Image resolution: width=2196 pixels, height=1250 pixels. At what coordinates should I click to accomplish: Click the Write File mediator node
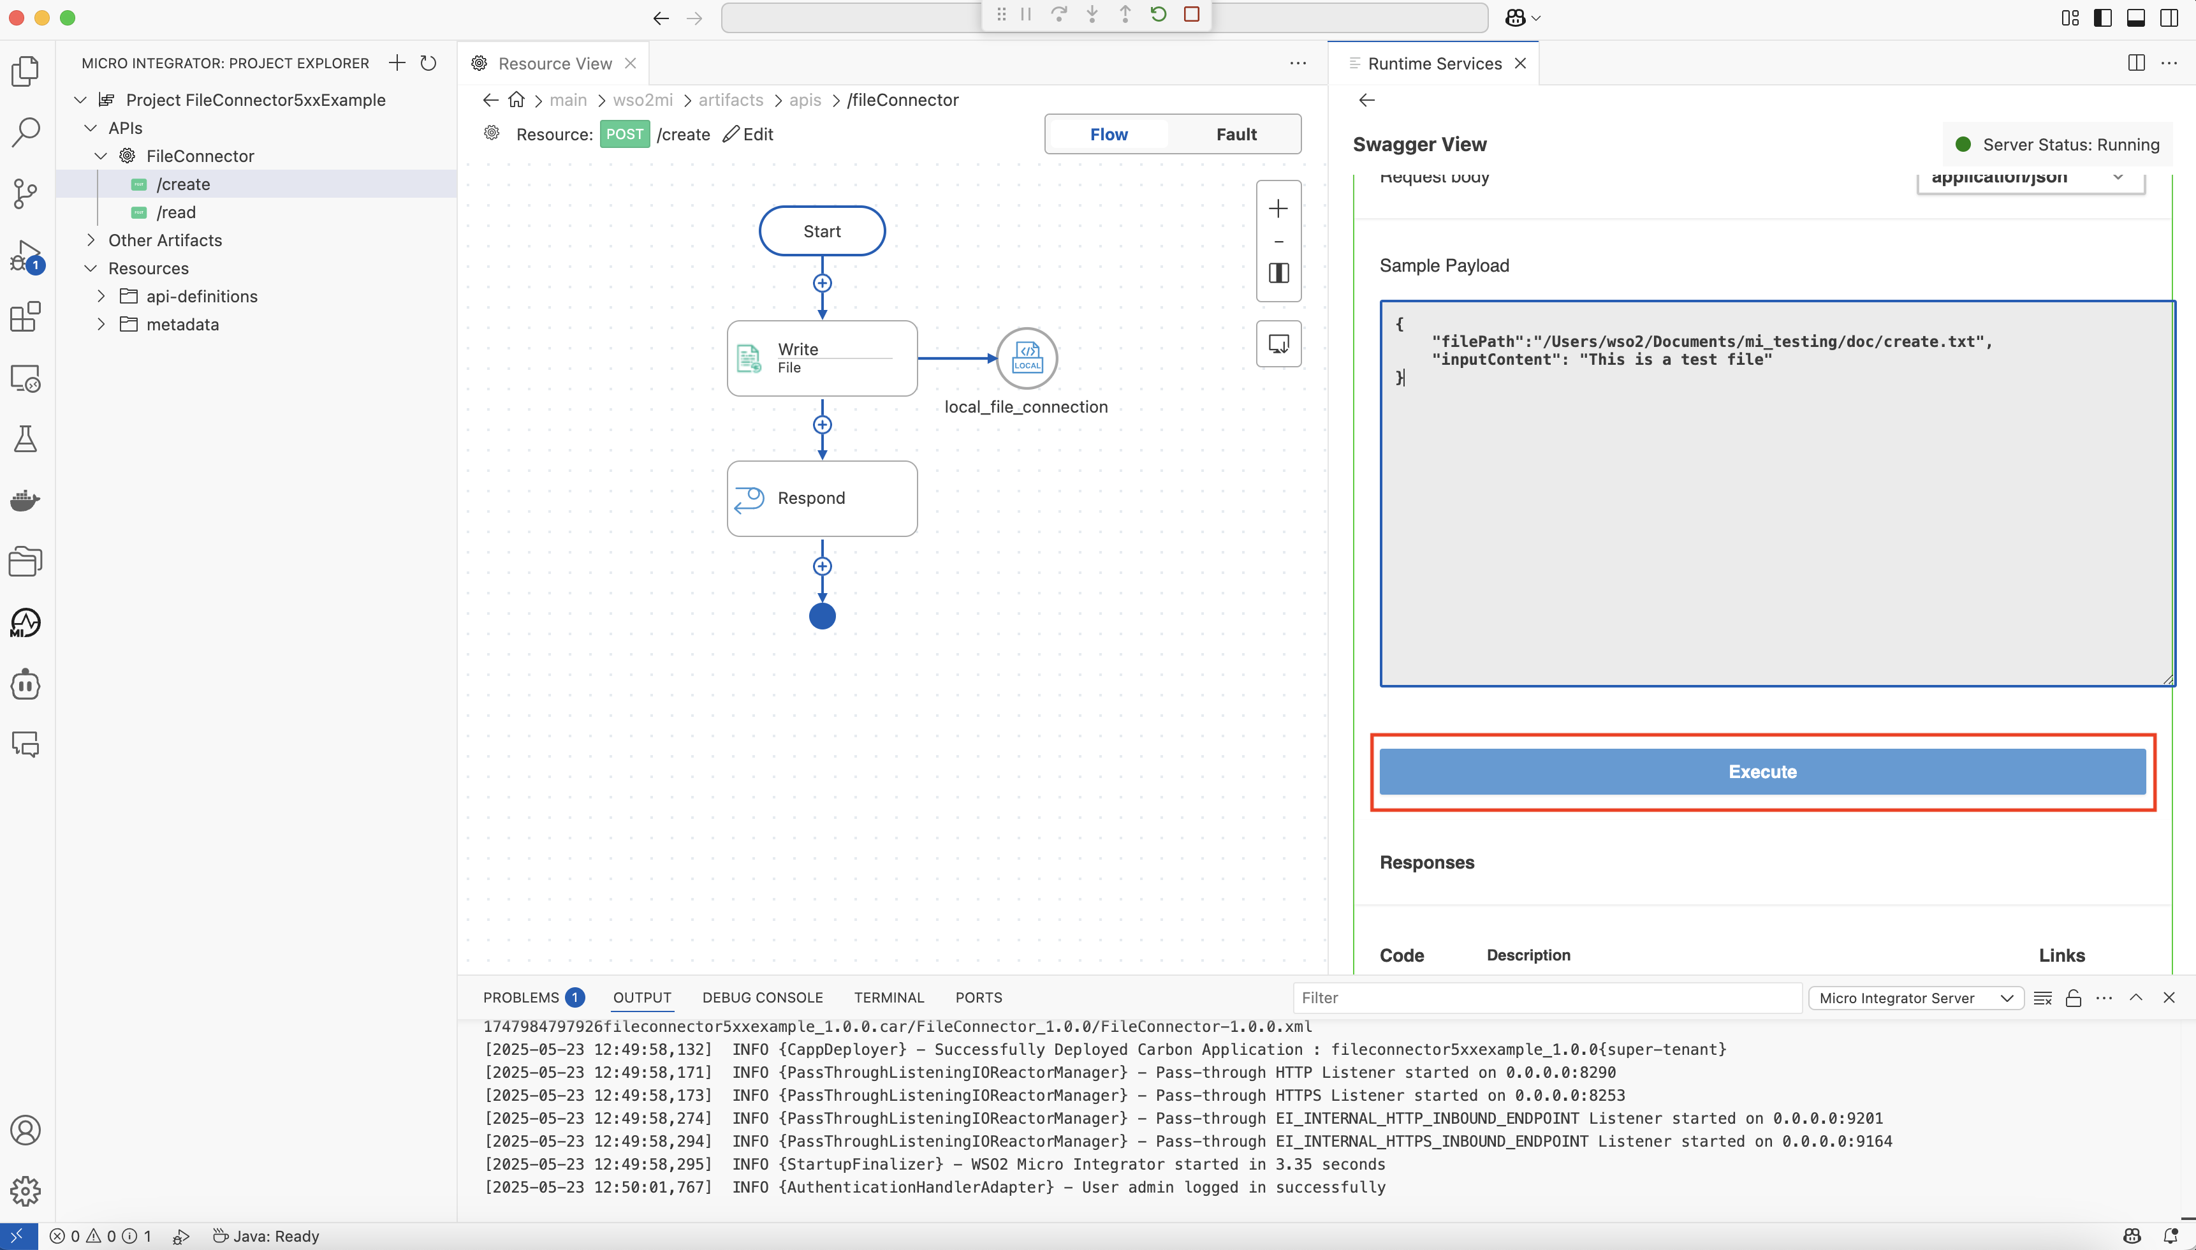[x=821, y=358]
